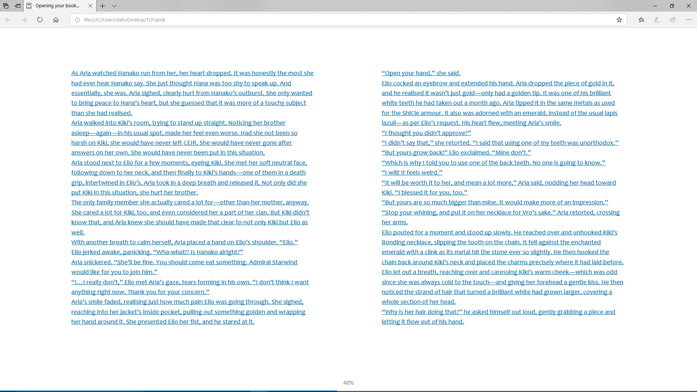Click the reading progress bar at bottom

click(348, 391)
